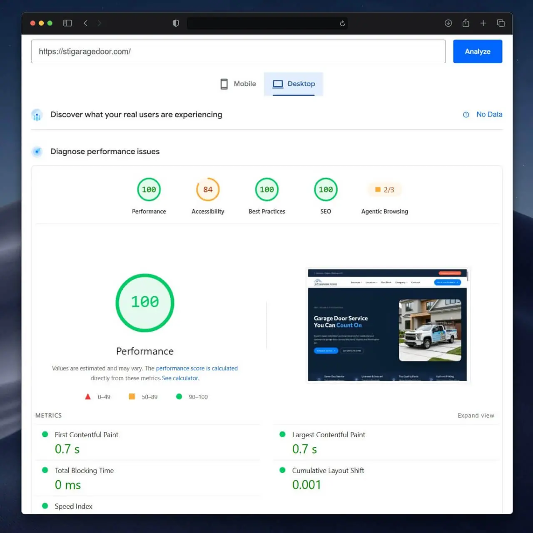533x533 pixels.
Task: Click the red triangle 0–49 legend icon
Action: coord(88,397)
